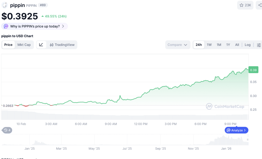Click the green 0.39 price label
The image size is (262, 159).
[x=253, y=69]
